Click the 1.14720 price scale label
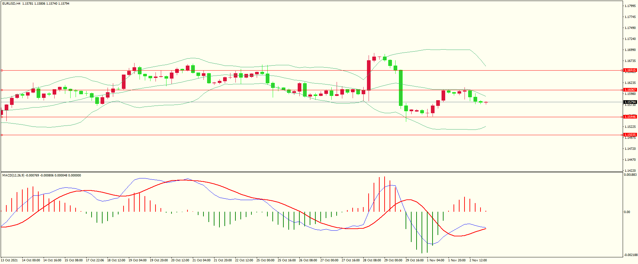 point(630,149)
